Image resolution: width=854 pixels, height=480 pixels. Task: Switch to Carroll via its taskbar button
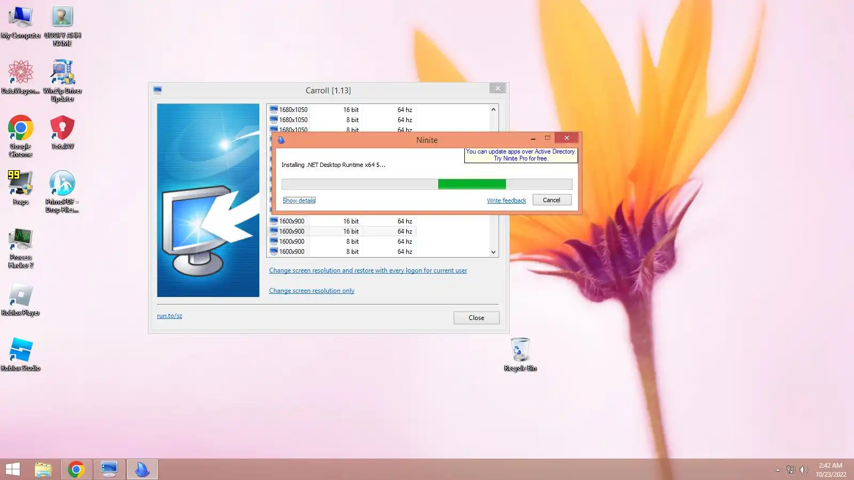[x=109, y=469]
